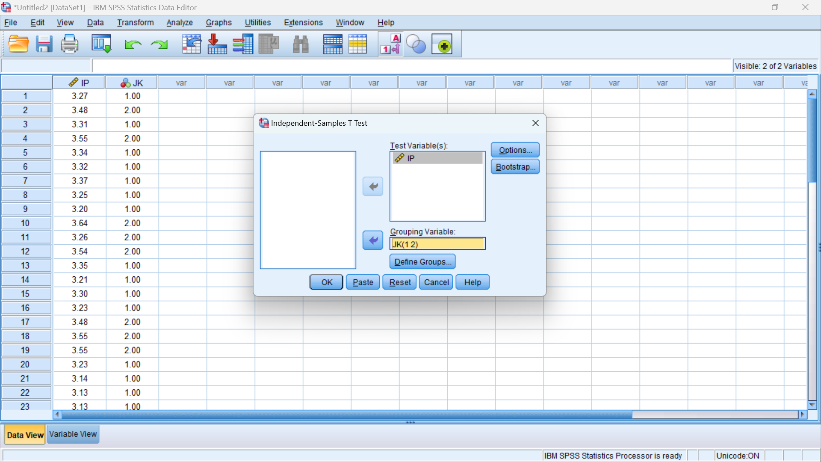Click the 'Visible: 2 of 2 Variables' indicator

pyautogui.click(x=776, y=66)
